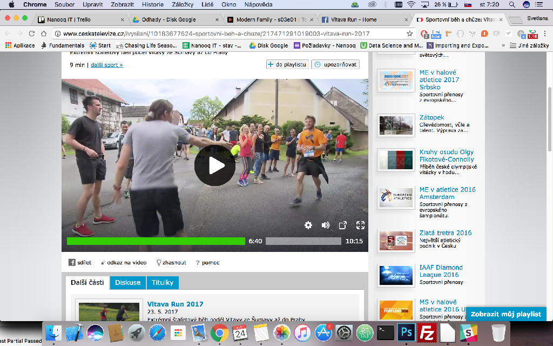
Task: Open Finder from the Dock
Action: [x=54, y=332]
